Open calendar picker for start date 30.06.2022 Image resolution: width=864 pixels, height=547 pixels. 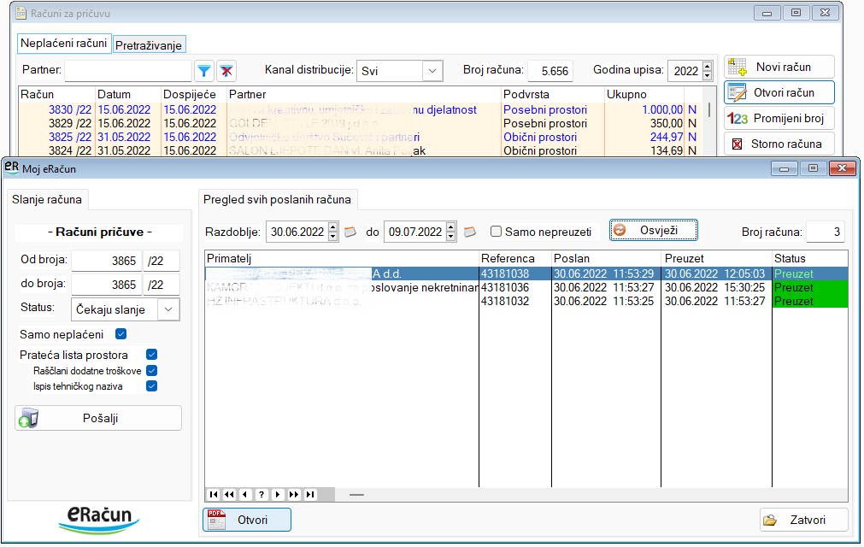[x=350, y=232]
